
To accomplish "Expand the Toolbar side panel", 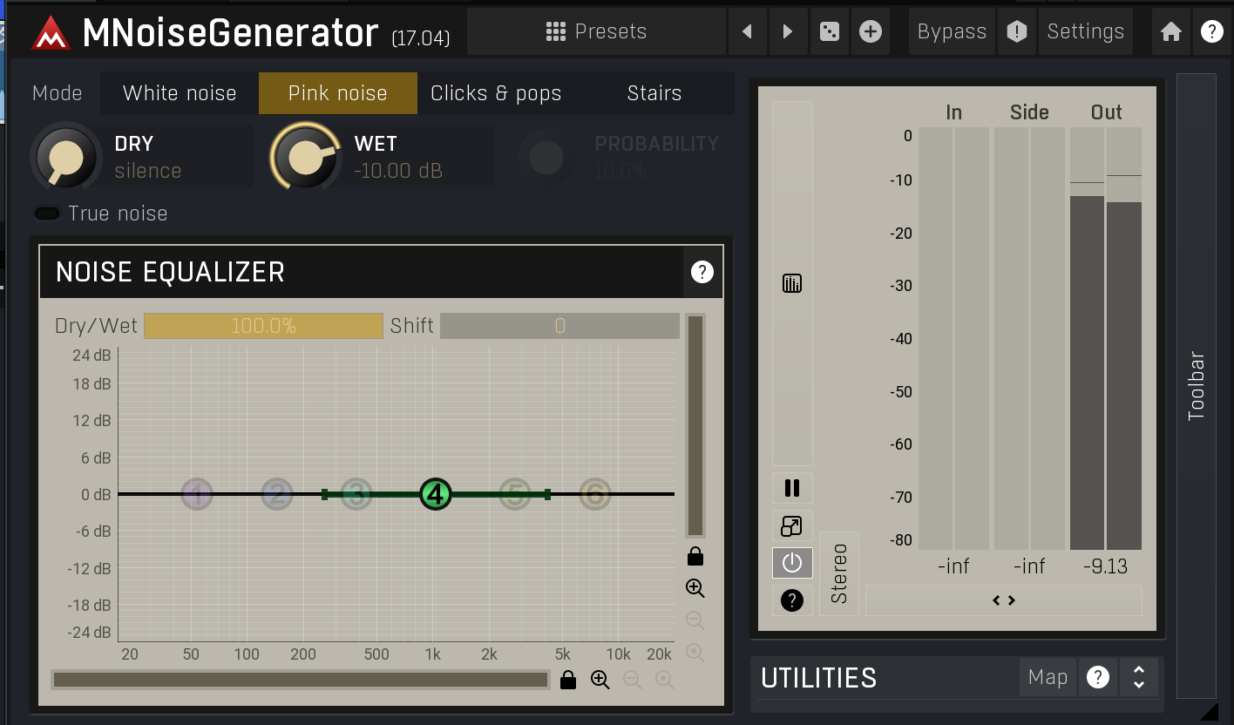I will point(1196,386).
